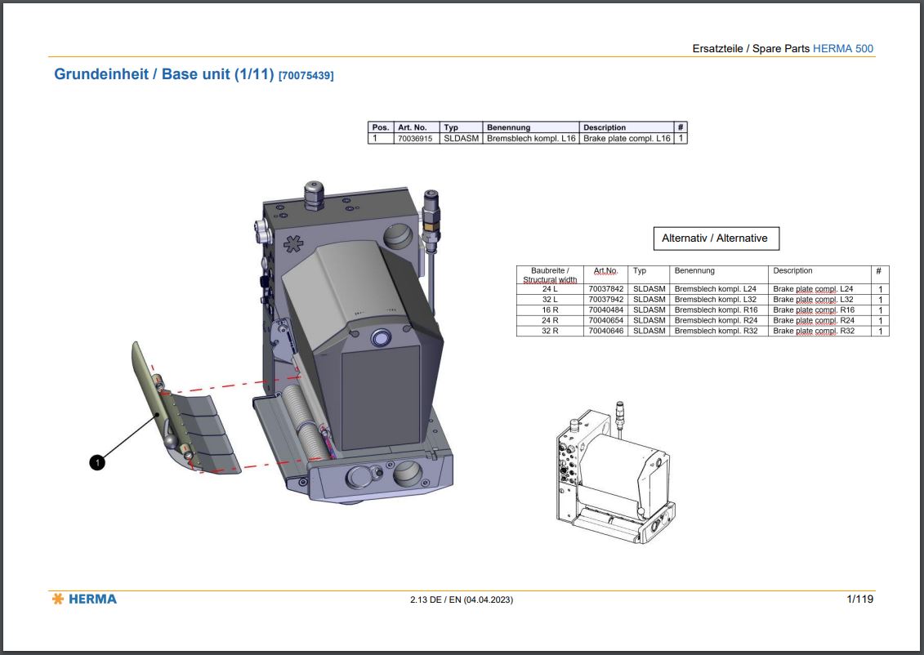This screenshot has width=924, height=655.
Task: Select the 24 L row art number 70037842
Action: 605,289
